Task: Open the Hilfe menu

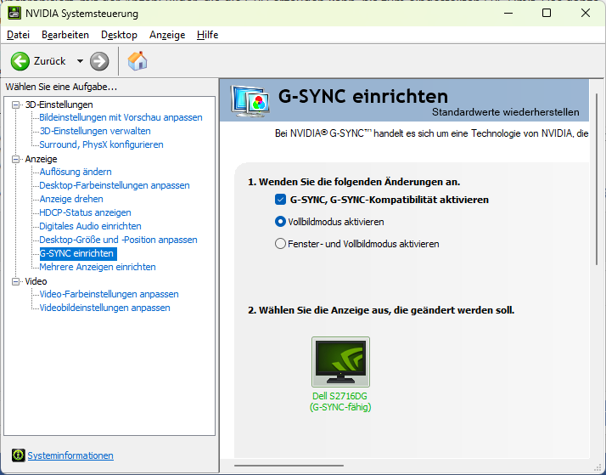Action: point(208,35)
